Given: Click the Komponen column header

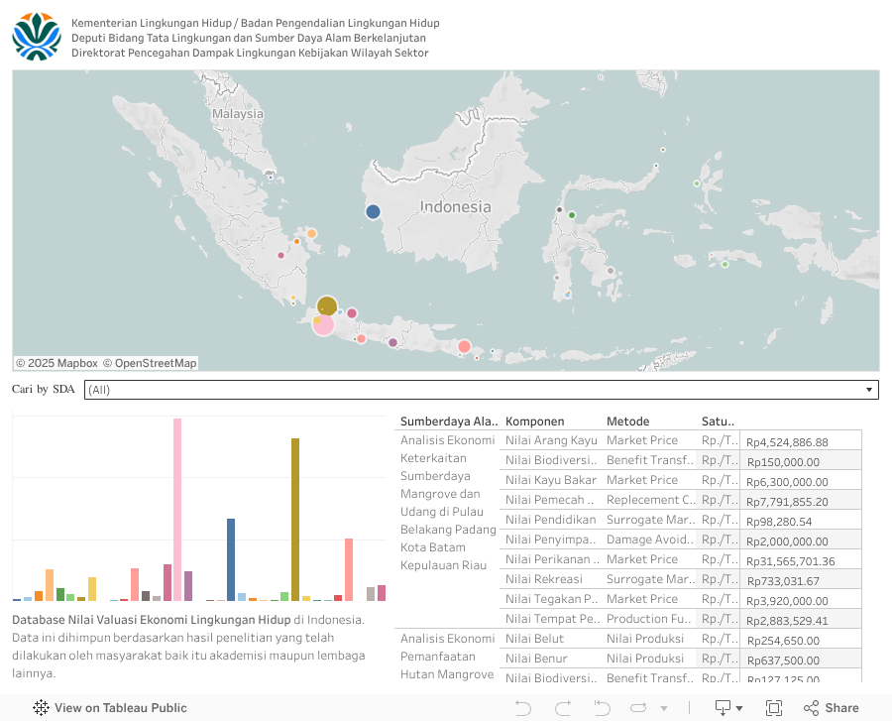Looking at the screenshot, I should (x=535, y=421).
